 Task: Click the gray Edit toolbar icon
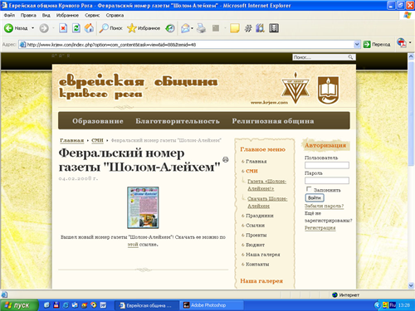pos(216,28)
